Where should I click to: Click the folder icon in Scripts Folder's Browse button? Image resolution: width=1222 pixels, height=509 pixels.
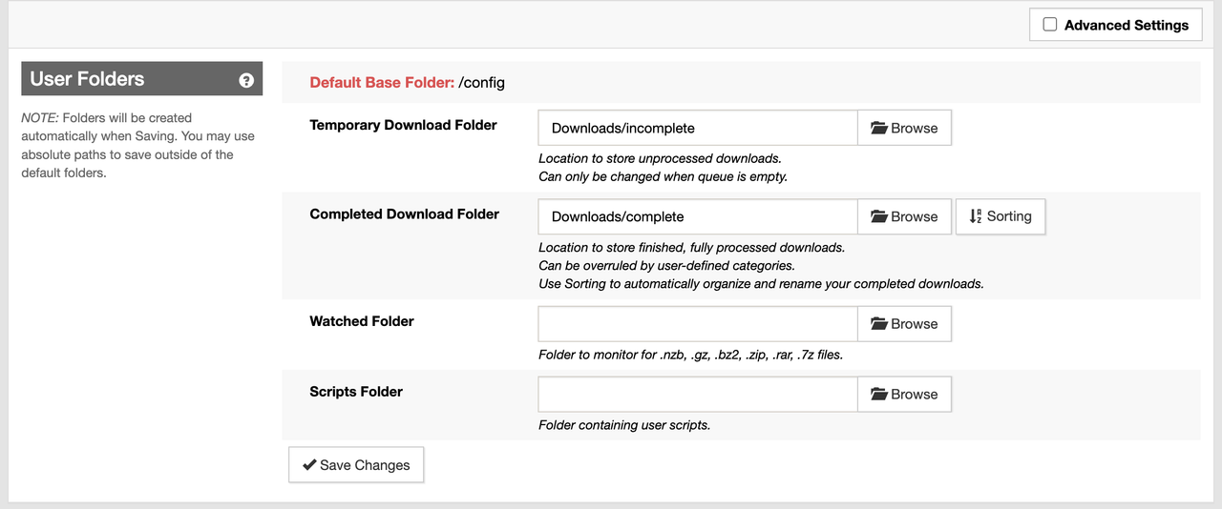point(879,395)
